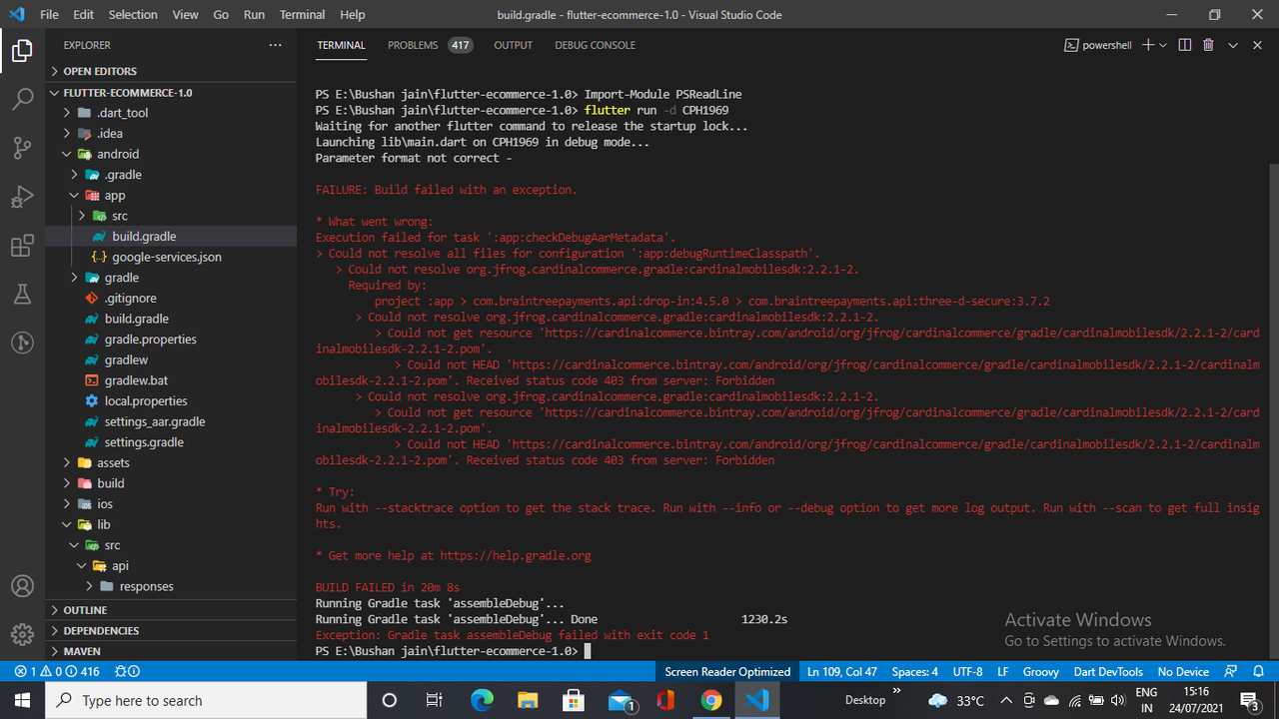Select the TERMINAL tab
Image resolution: width=1279 pixels, height=719 pixels.
coord(341,45)
